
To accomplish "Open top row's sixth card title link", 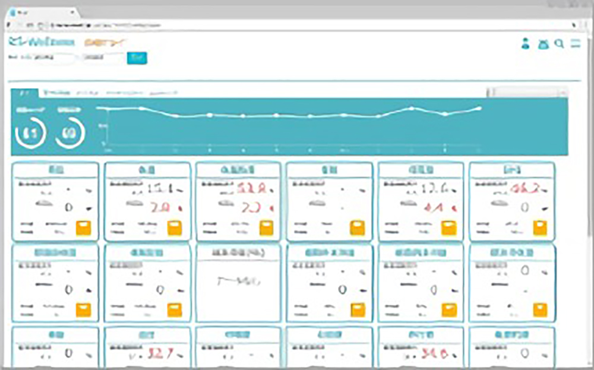I will pos(512,170).
